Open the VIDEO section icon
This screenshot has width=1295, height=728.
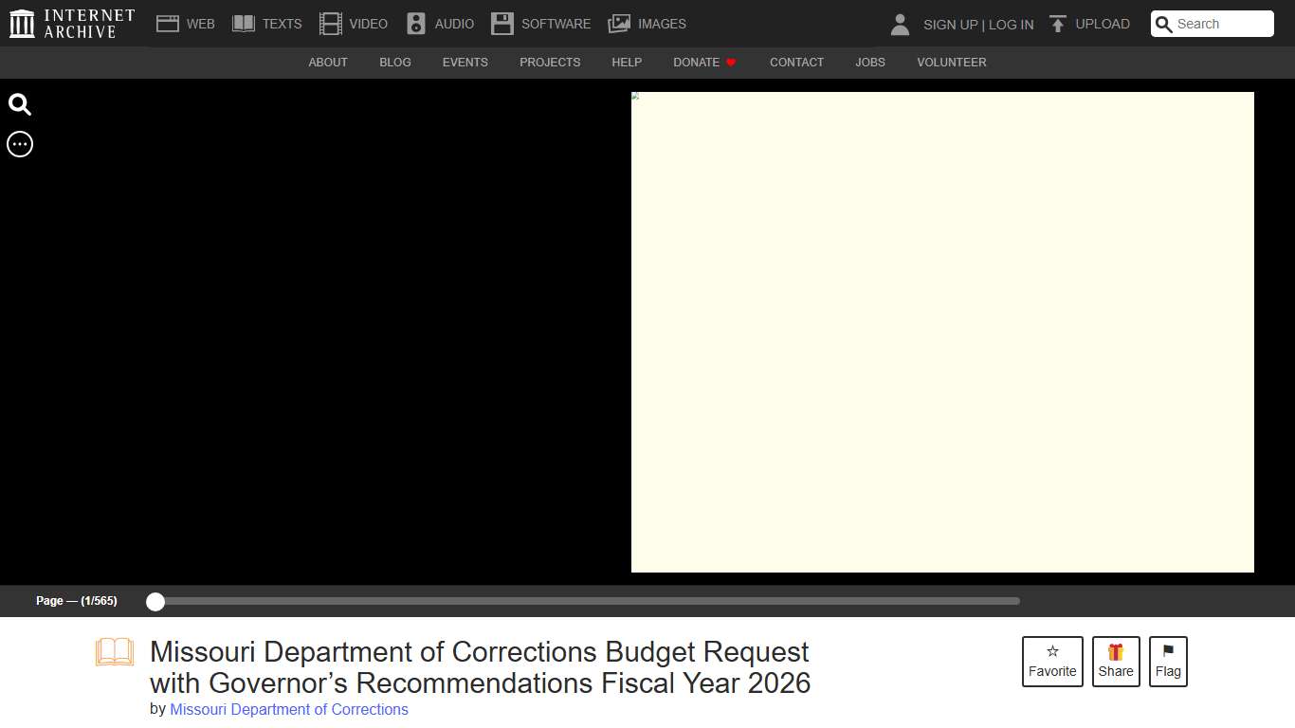point(330,23)
